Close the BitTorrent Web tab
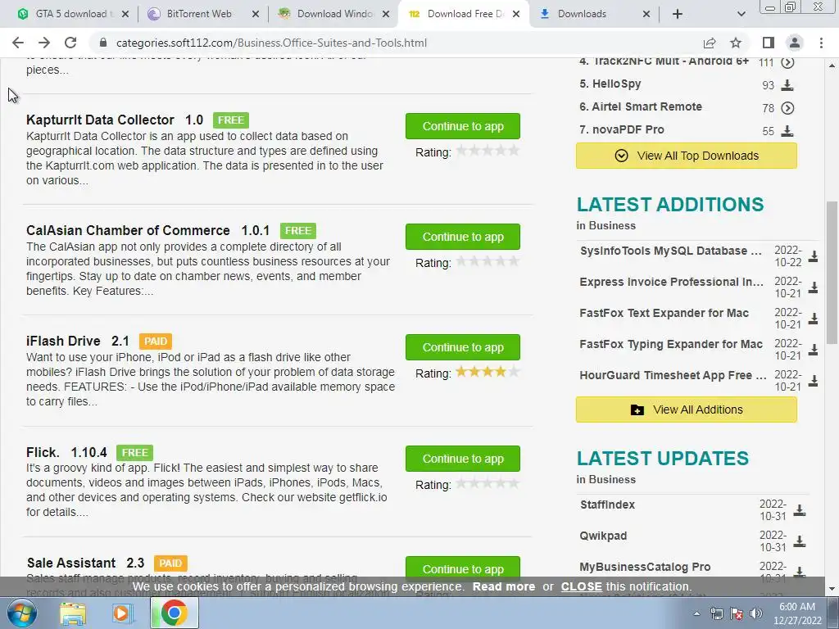This screenshot has height=629, width=839. pos(256,14)
